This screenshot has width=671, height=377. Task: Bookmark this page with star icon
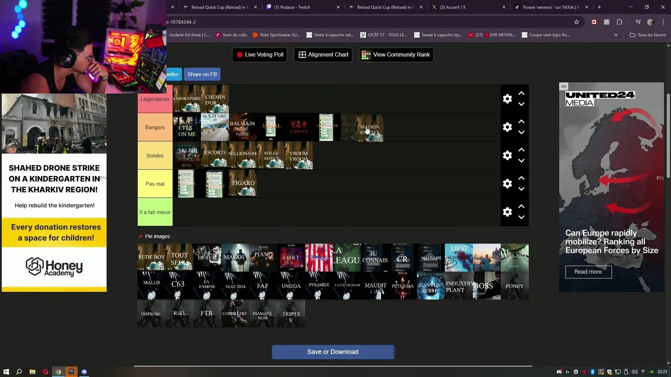(577, 22)
